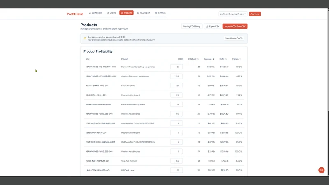Go to the Orders tab

pyautogui.click(x=111, y=13)
